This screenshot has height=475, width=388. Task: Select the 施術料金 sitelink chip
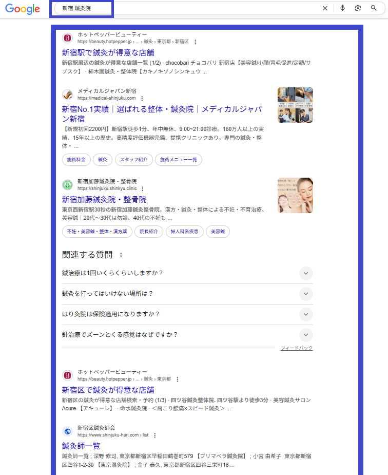click(x=76, y=160)
